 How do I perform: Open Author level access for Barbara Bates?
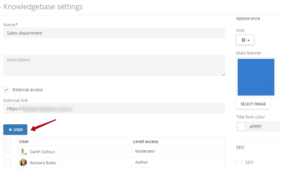pyautogui.click(x=142, y=162)
